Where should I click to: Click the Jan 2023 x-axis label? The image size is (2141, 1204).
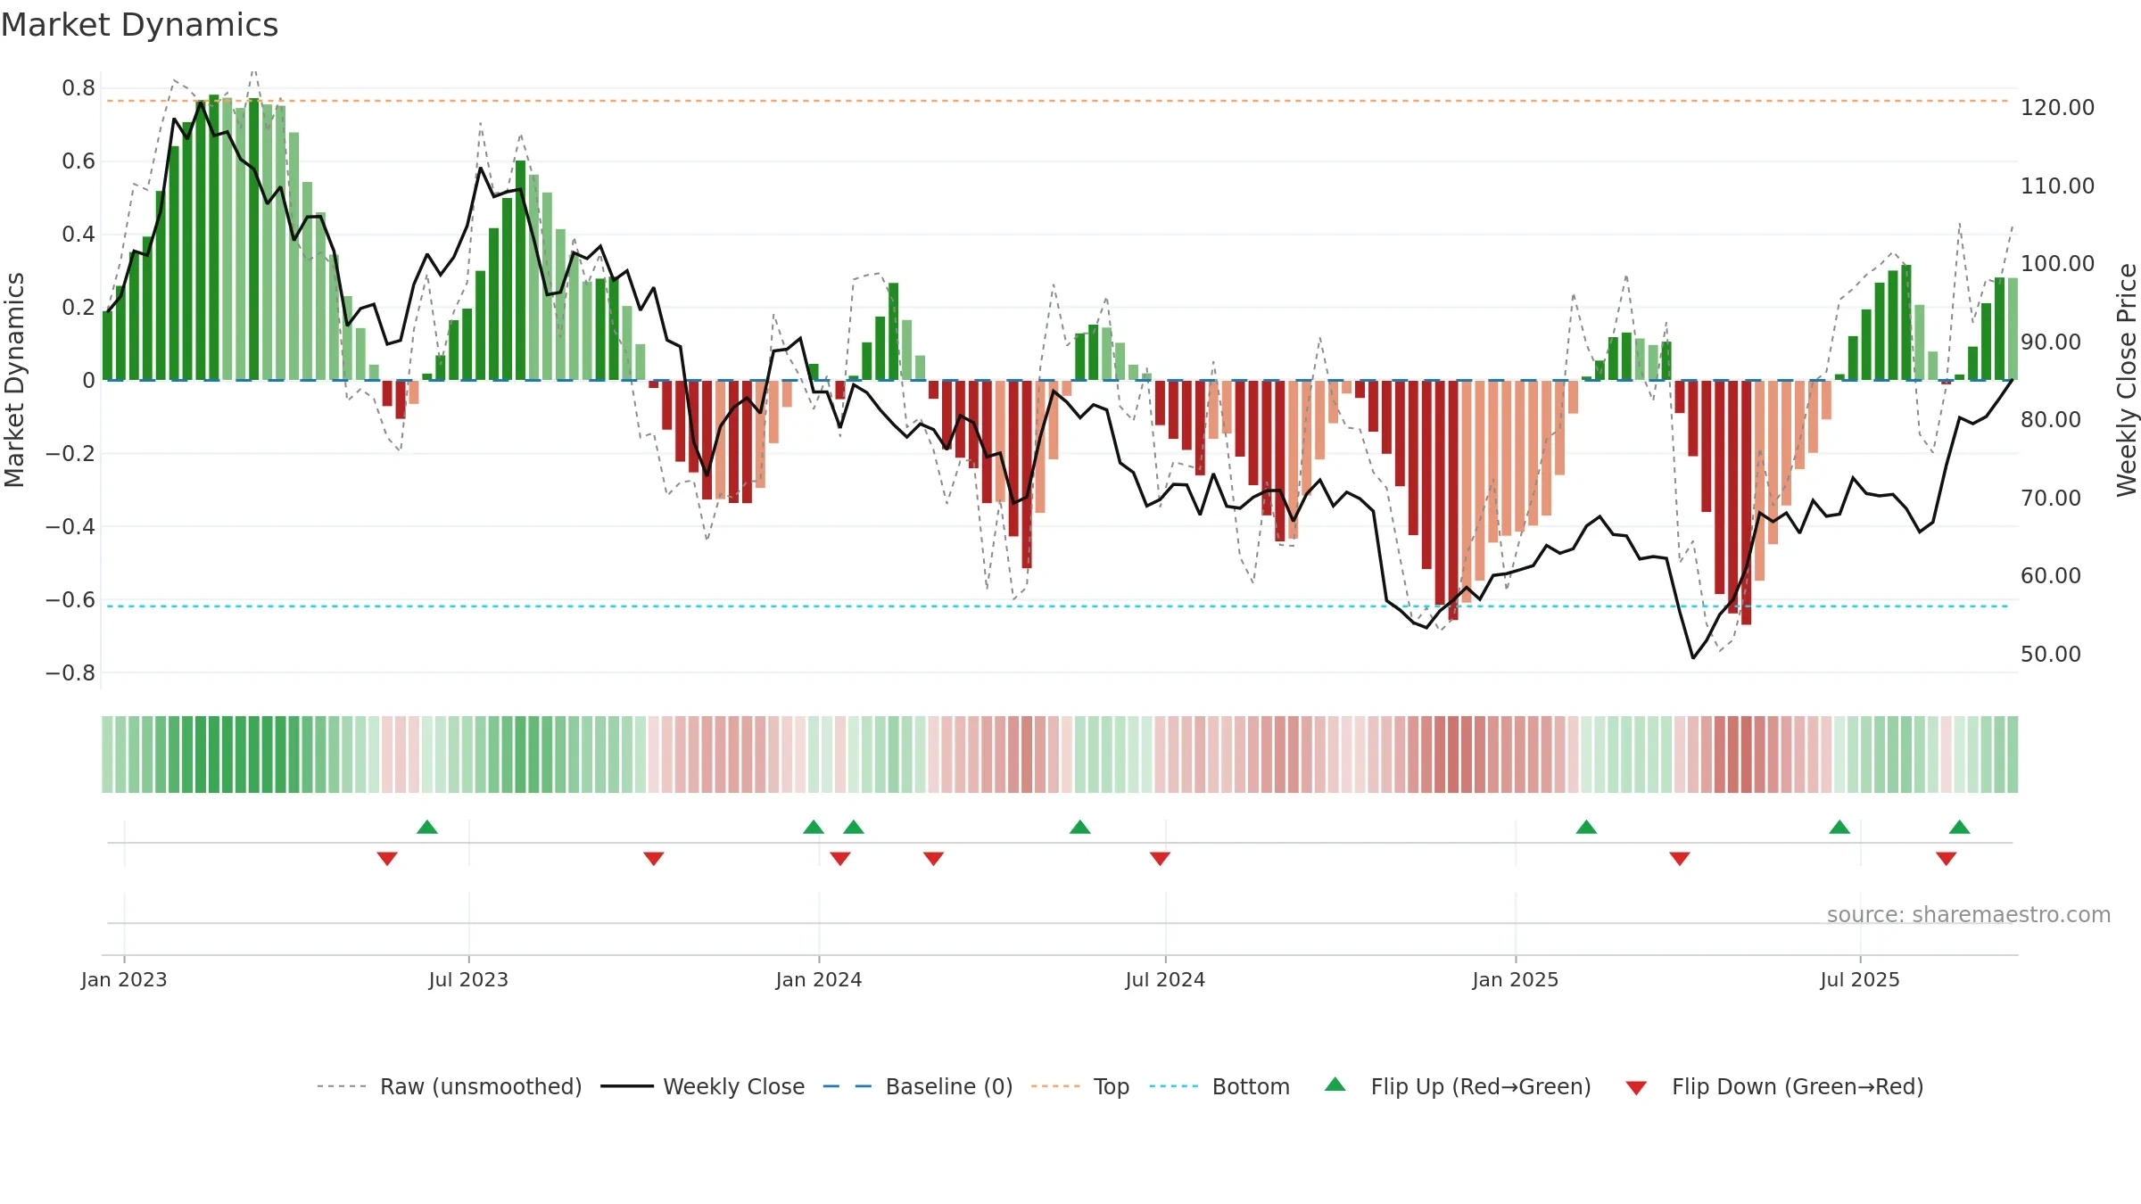pos(124,979)
